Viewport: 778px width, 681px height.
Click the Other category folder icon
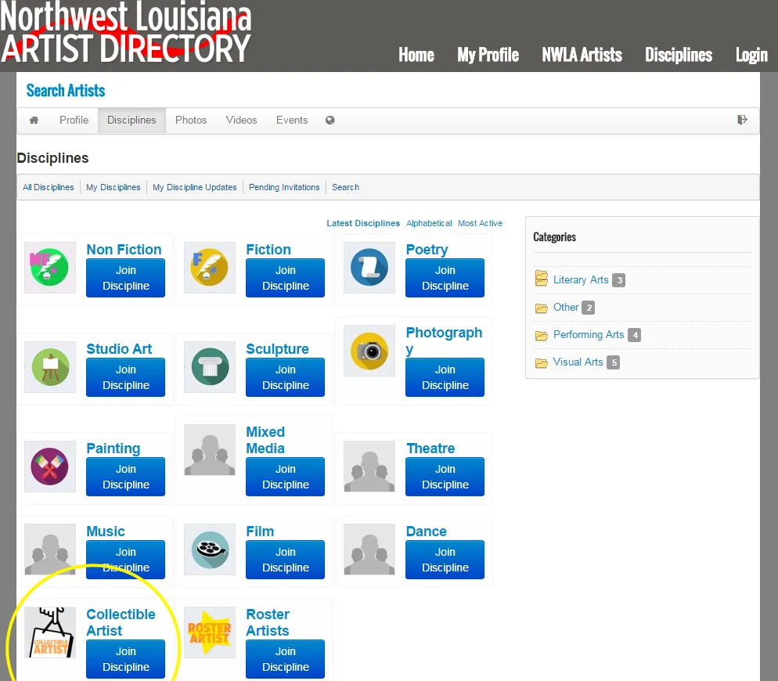click(542, 308)
